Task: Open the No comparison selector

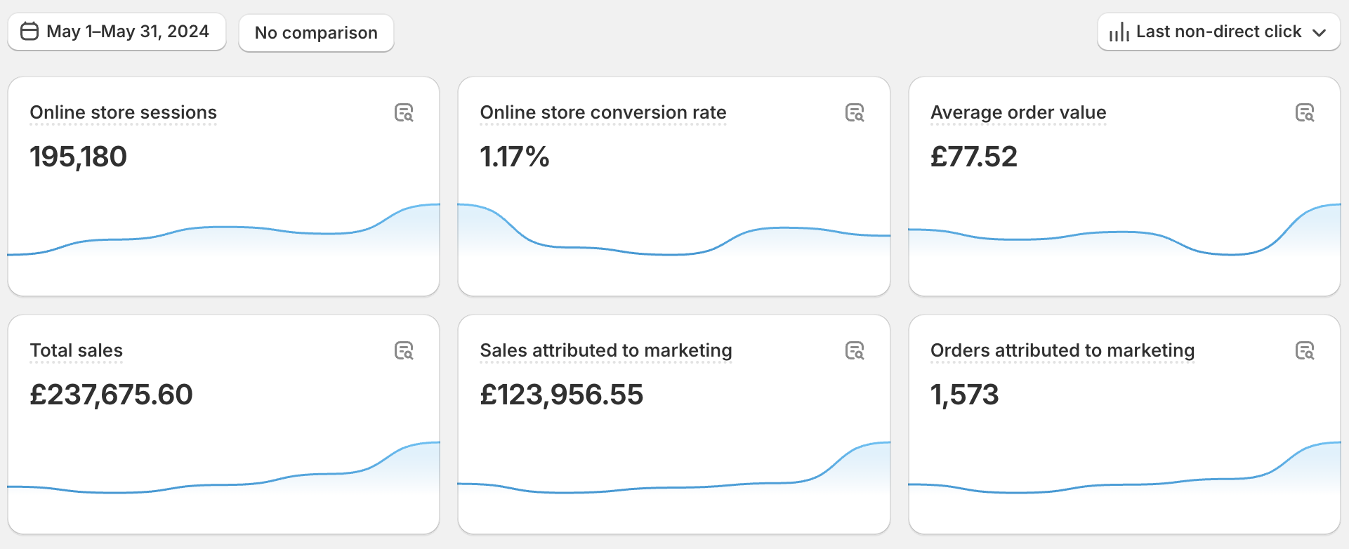Action: coord(316,33)
